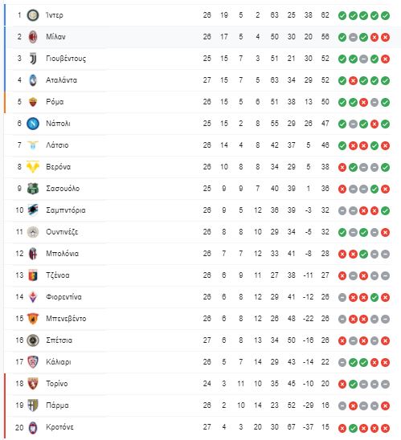Click the Ουντινέζε points value 32
This screenshot has height=440, width=401.
(x=325, y=232)
